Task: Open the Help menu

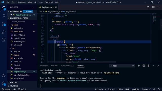Action: point(57,2)
